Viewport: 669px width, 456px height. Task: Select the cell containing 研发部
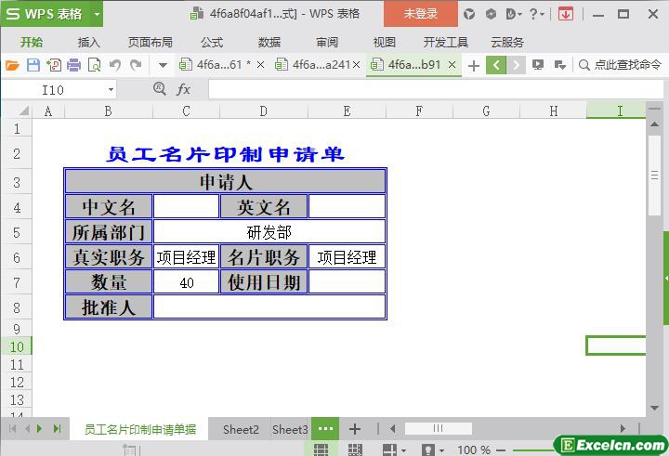tap(269, 231)
